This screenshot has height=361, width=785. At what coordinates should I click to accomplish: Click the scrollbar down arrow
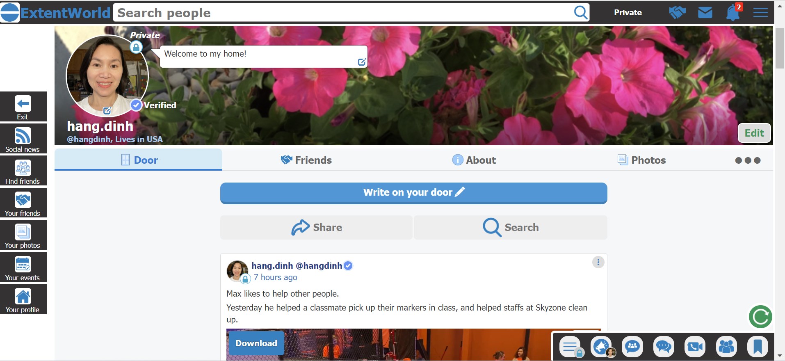click(x=780, y=356)
